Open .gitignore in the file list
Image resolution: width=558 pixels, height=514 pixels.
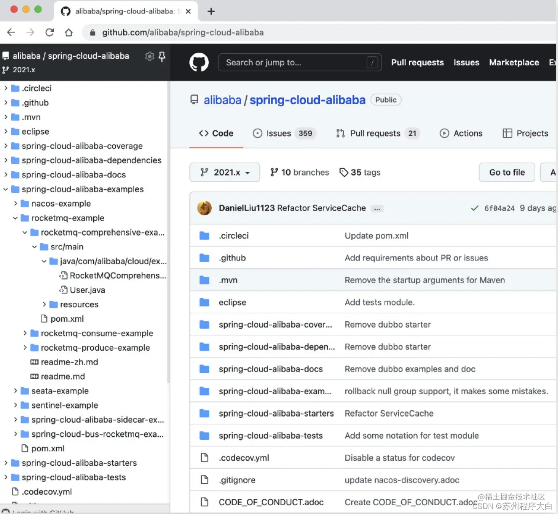point(237,480)
